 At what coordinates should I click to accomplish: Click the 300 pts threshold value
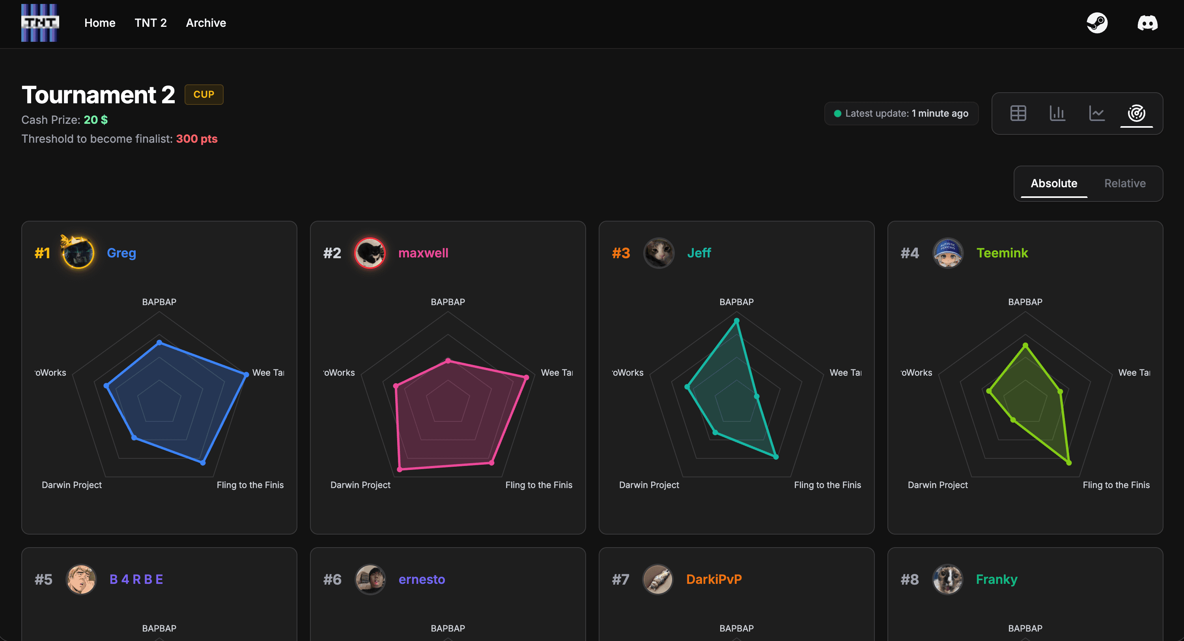coord(197,139)
